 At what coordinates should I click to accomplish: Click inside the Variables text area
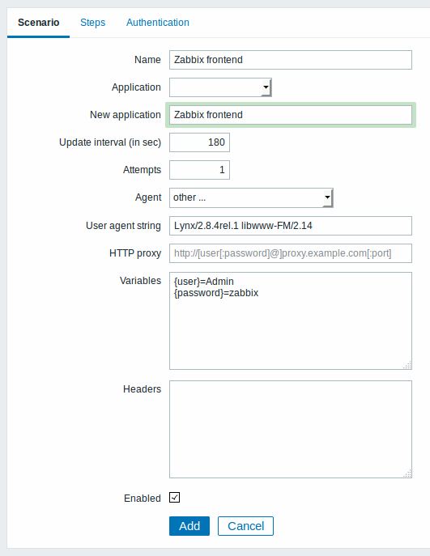click(291, 321)
